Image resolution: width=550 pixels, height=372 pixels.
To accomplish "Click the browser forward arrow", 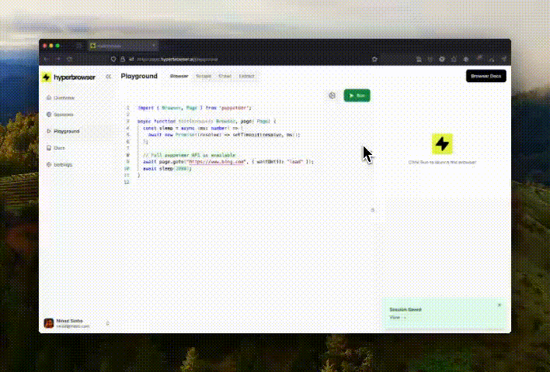I will coord(58,60).
